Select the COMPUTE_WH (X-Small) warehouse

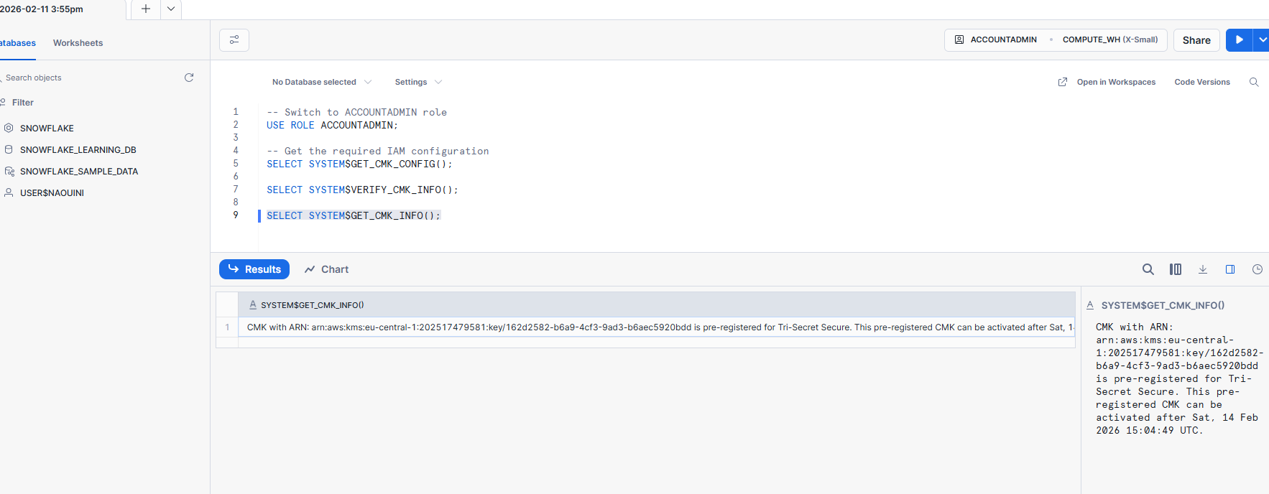point(1110,39)
